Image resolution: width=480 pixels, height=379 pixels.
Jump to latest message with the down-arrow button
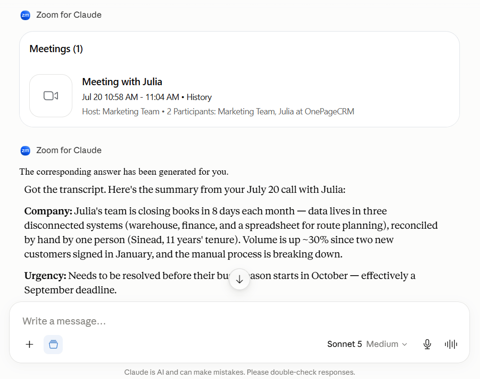coord(240,279)
